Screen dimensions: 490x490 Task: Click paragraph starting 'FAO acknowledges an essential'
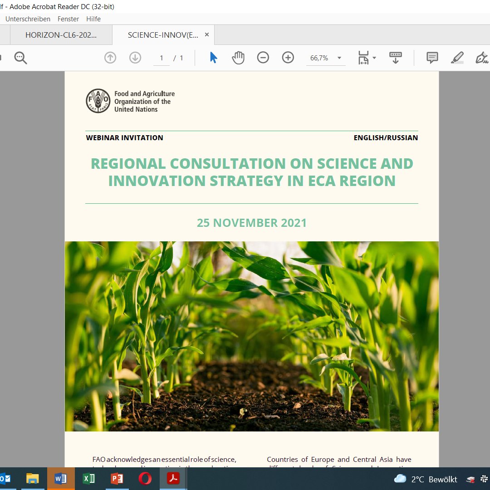164,462
